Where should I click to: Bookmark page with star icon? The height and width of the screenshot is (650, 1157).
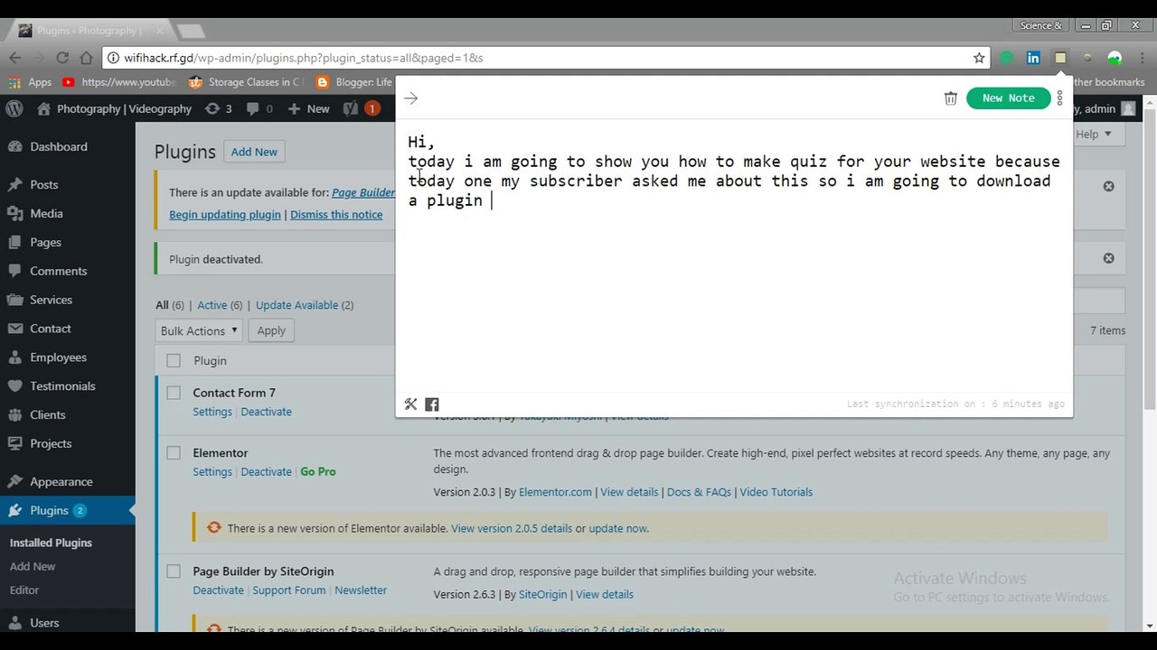[x=979, y=58]
